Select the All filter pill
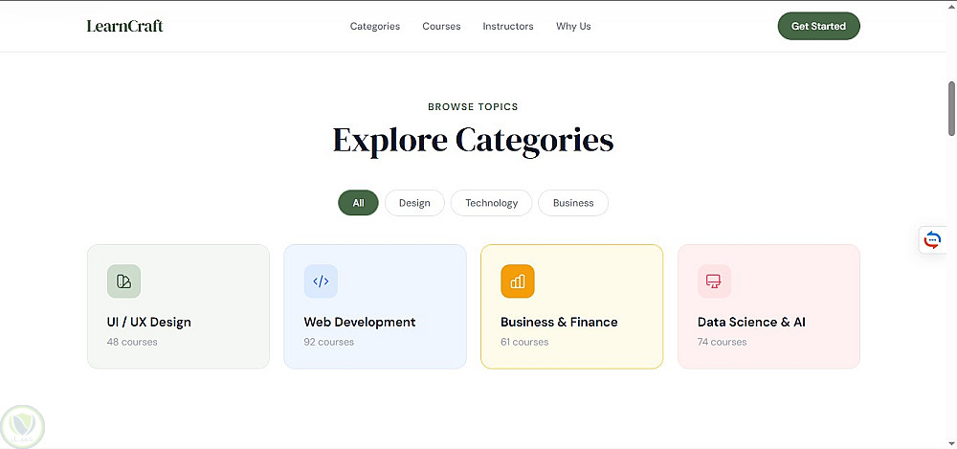 (358, 203)
